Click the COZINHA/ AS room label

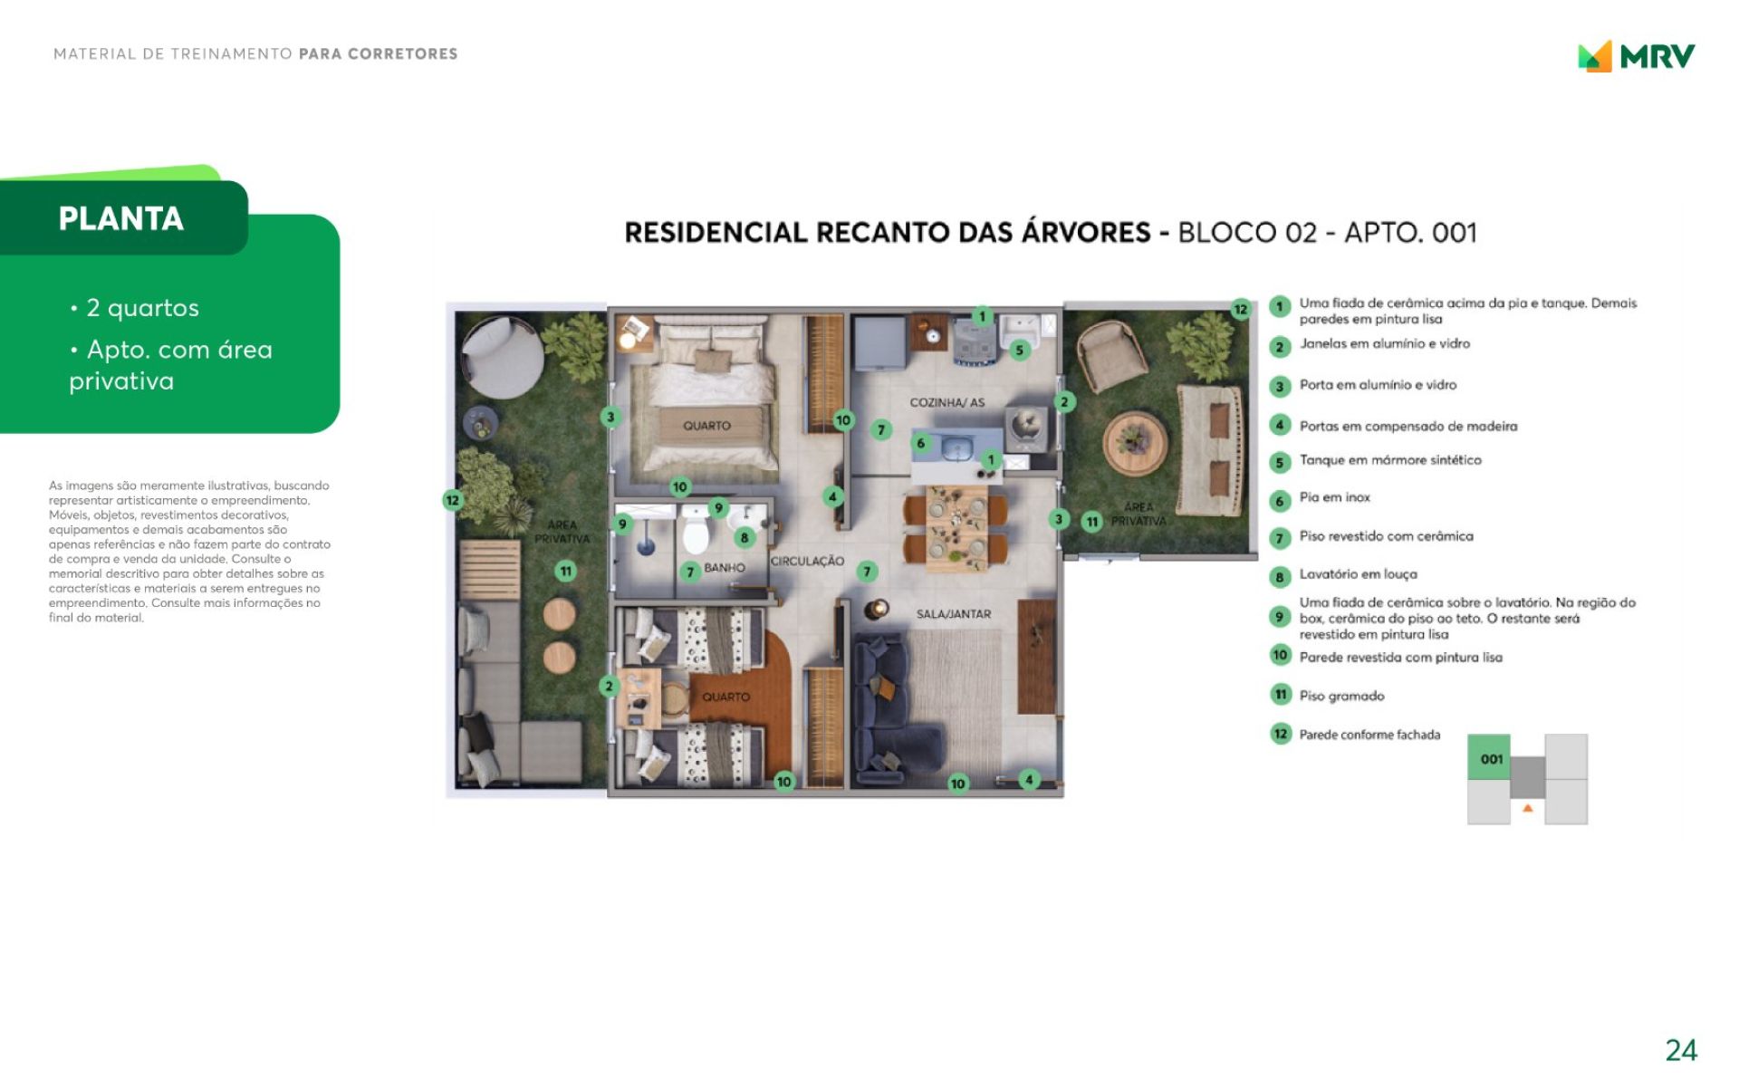(x=946, y=402)
